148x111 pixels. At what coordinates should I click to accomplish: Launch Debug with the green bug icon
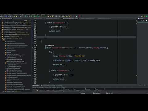coord(31,16)
